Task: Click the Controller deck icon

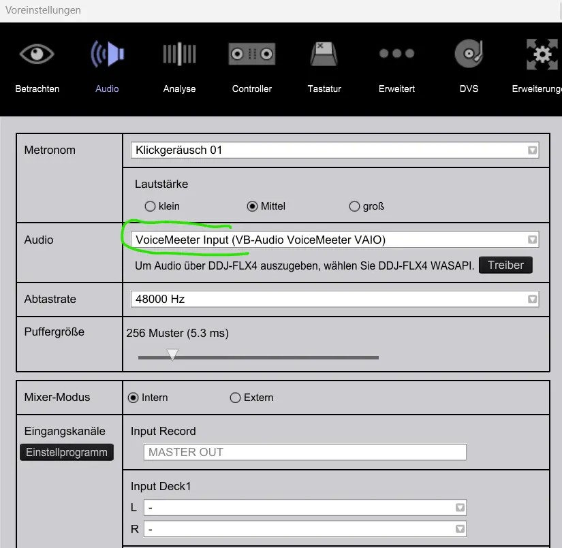Action: click(x=251, y=54)
